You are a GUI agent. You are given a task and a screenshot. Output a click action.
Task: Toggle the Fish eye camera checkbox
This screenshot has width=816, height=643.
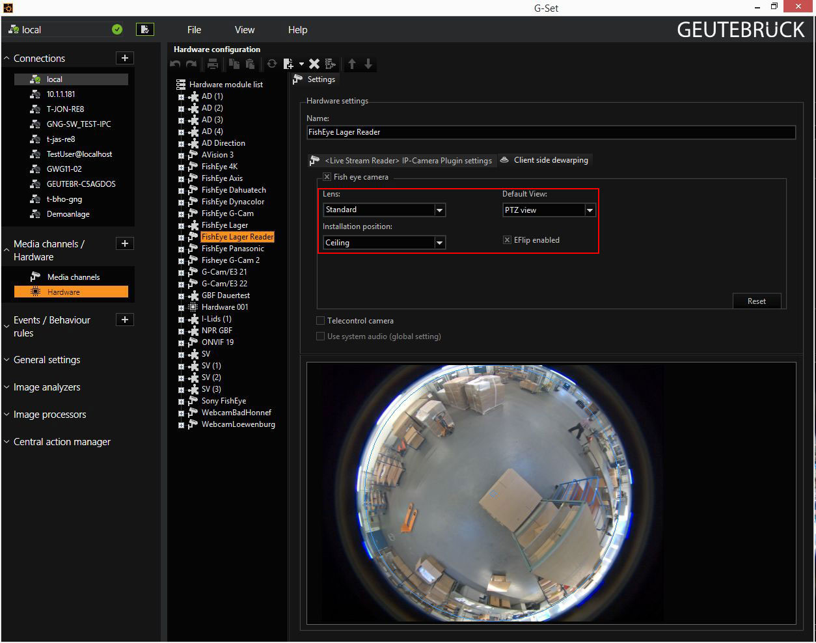(x=327, y=177)
